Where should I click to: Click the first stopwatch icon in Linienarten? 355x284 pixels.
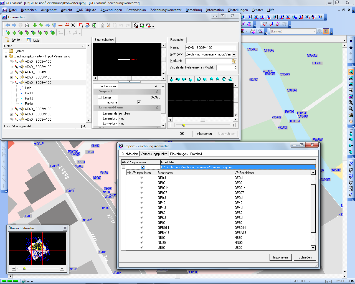tap(136, 25)
